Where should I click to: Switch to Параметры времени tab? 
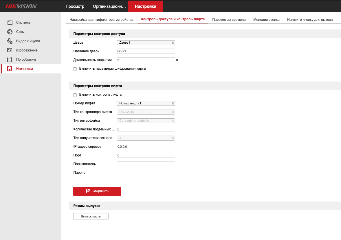[x=229, y=20]
